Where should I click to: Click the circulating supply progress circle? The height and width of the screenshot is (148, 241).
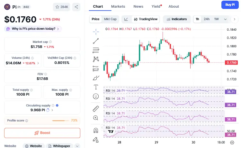pos(48,110)
